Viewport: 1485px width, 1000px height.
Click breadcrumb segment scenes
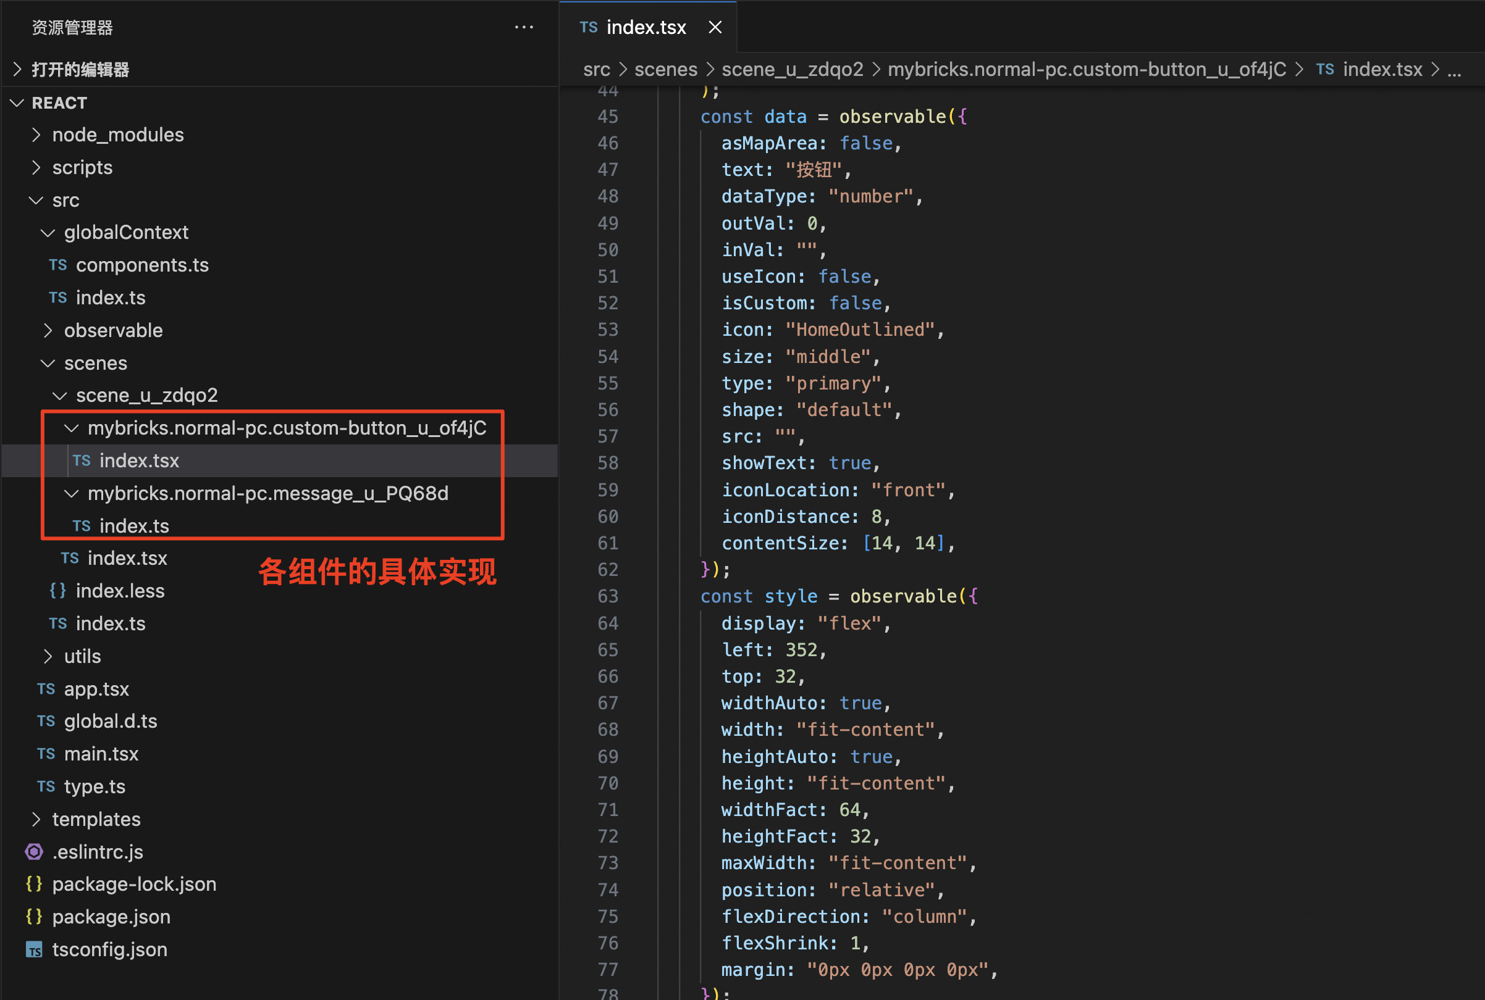point(666,69)
